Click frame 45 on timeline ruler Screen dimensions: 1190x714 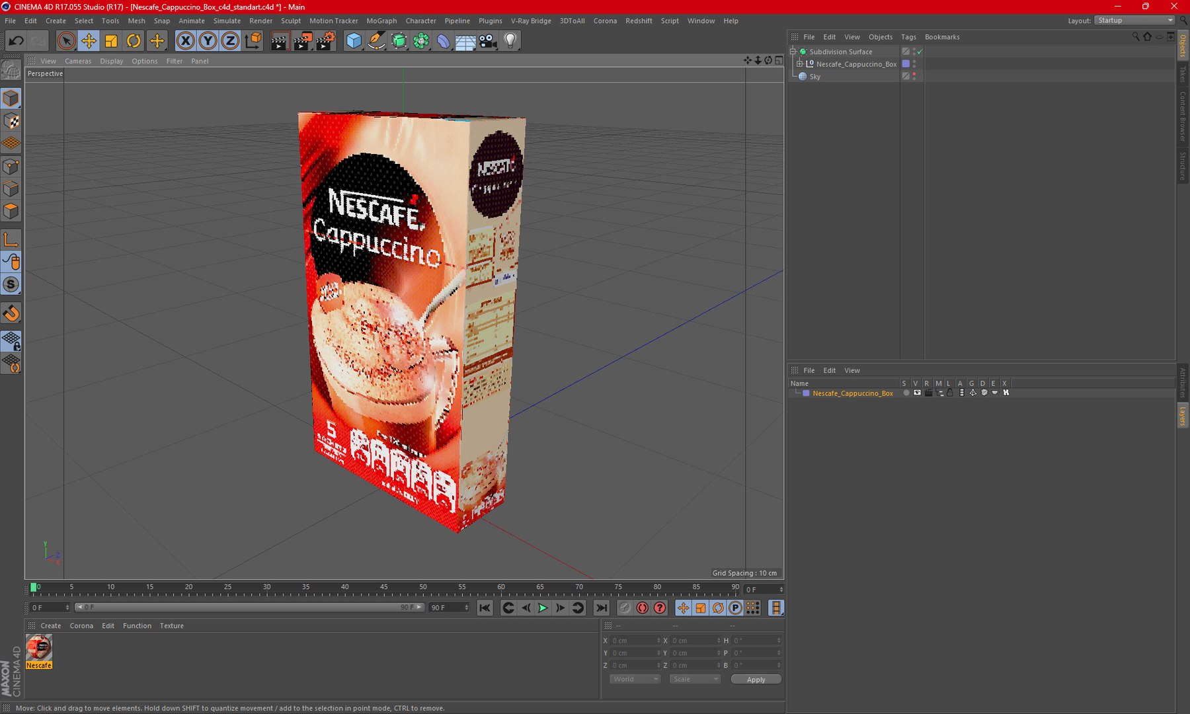(383, 587)
